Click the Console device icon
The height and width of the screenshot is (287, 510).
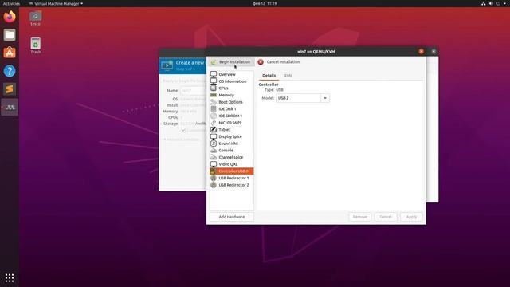(x=214, y=151)
